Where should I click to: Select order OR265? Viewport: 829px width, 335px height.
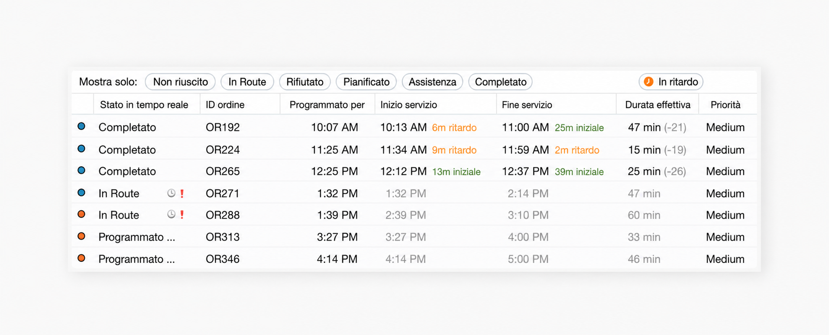(223, 171)
